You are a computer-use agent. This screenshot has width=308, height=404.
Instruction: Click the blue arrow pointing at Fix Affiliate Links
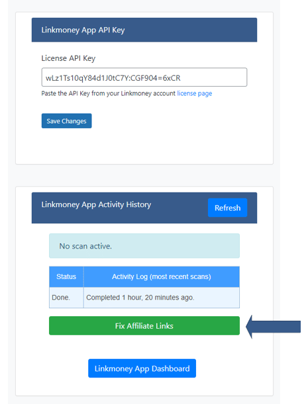coord(273,327)
